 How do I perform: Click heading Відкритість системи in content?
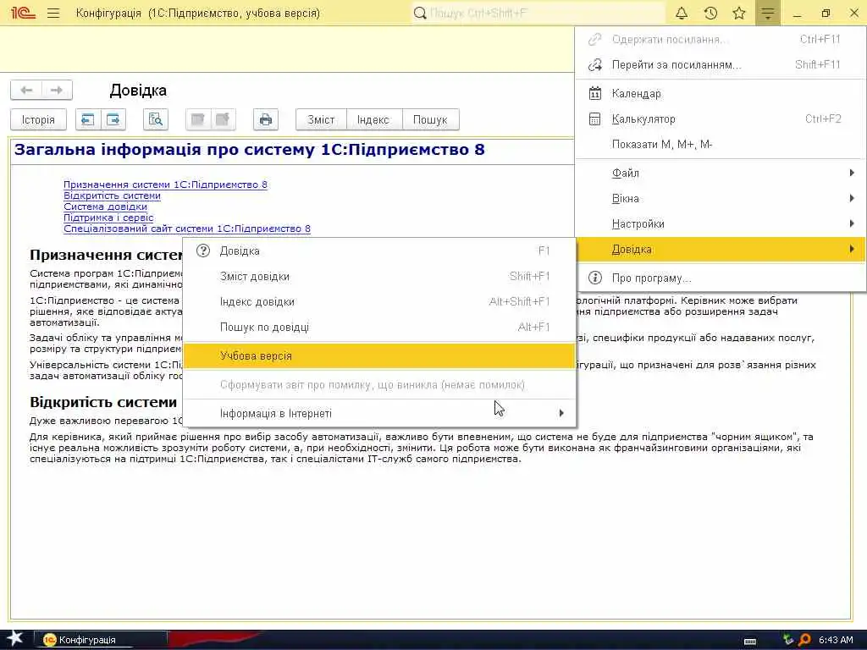(103, 402)
